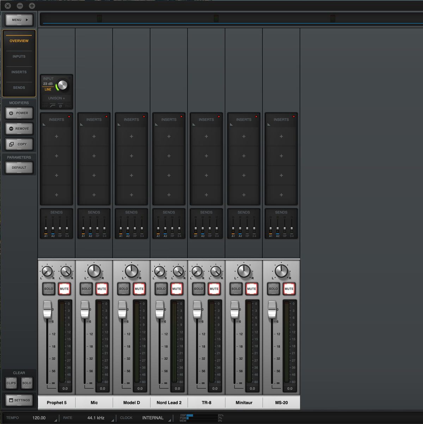
Task: Unmute the Nord Lead 2 channel
Action: [177, 289]
